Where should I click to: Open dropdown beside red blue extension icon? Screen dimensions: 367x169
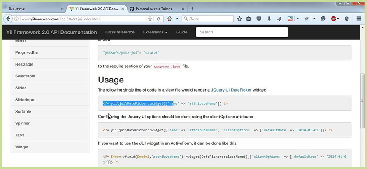point(297,19)
